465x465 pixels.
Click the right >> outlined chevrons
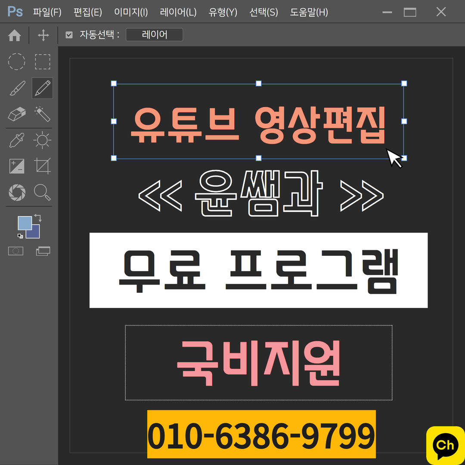point(362,196)
